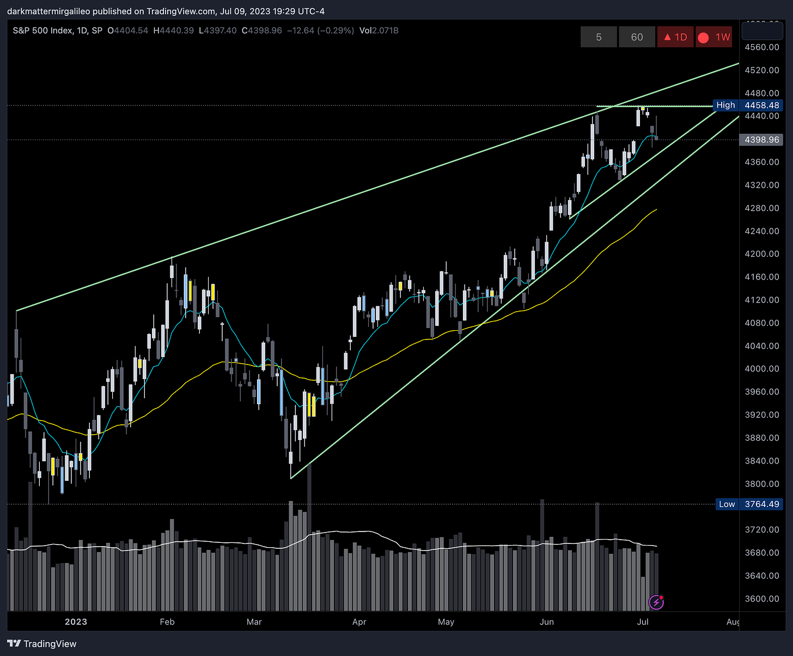Viewport: 793px width, 656px height.
Task: Click the published-on TradingView.com header text
Action: pos(166,11)
